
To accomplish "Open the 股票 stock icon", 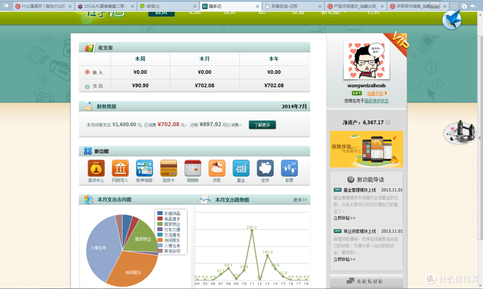I will (289, 168).
